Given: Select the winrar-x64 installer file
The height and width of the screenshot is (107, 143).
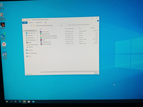Looking at the screenshot, I should 46,44.
